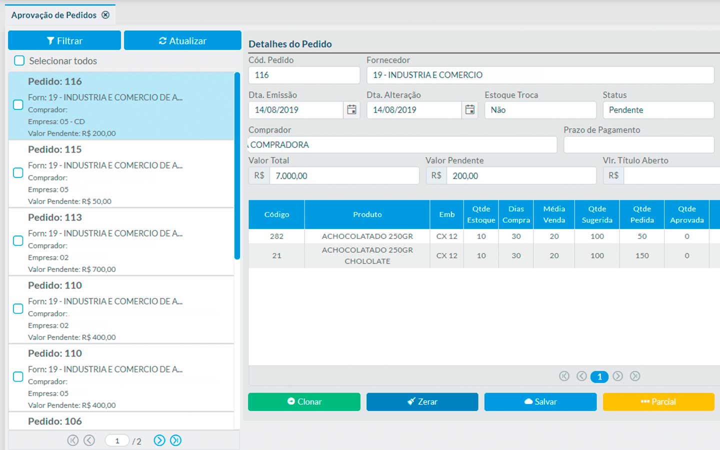Viewport: 720px width, 450px height.
Task: Select product row with code 21
Action: (x=484, y=255)
